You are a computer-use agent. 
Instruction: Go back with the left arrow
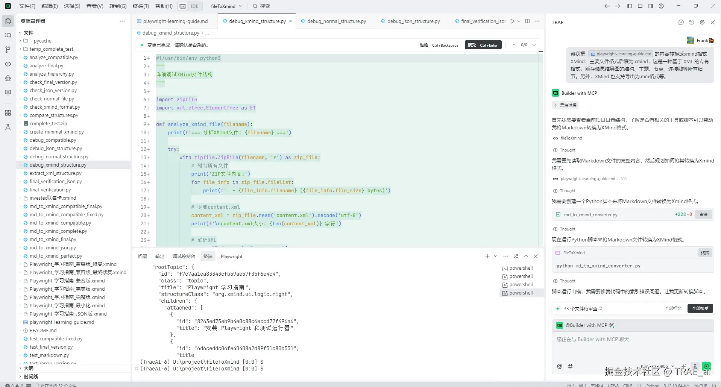click(x=607, y=6)
